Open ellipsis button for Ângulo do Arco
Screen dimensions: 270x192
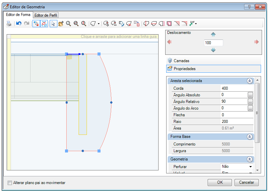pos(250,108)
